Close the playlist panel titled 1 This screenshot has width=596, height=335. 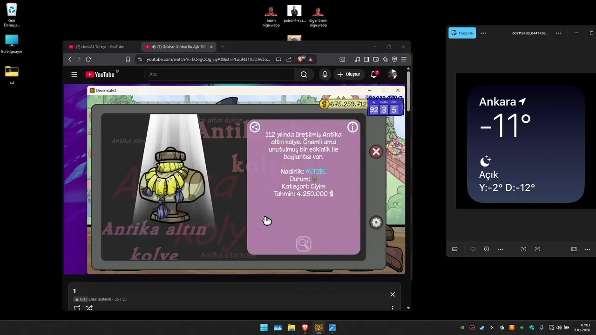393,294
